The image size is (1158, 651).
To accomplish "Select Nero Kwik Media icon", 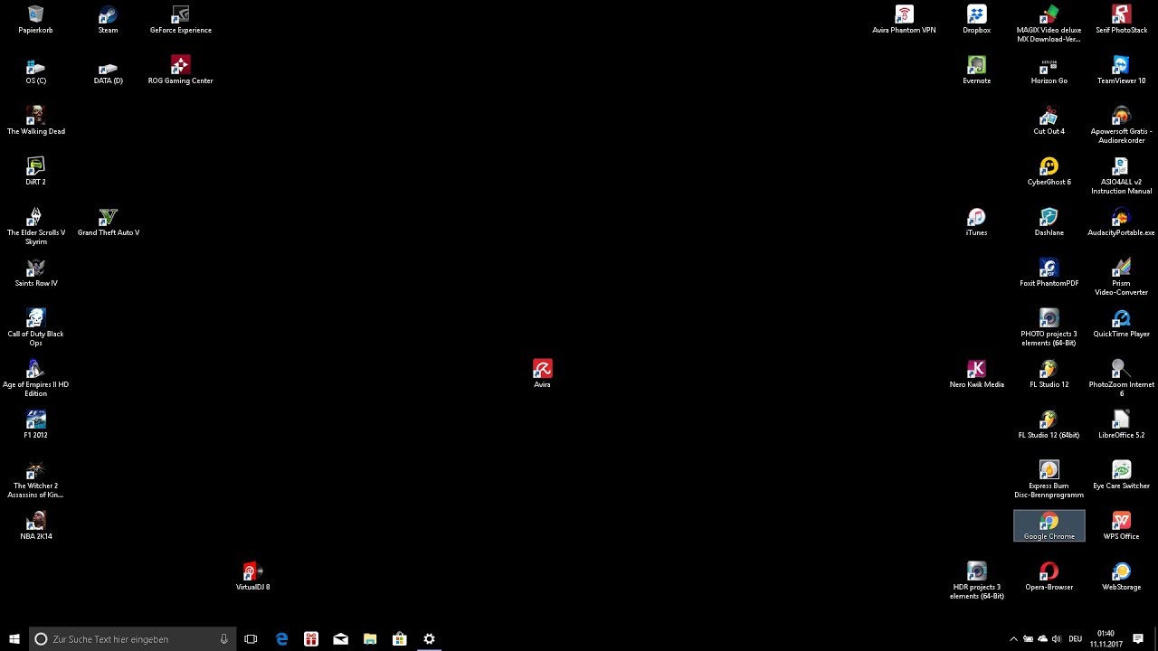I will [976, 374].
